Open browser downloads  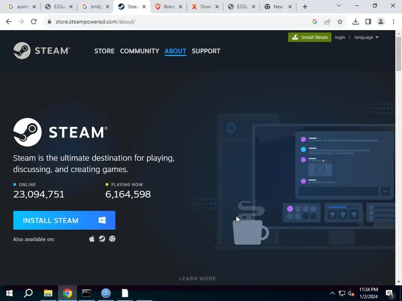[356, 22]
